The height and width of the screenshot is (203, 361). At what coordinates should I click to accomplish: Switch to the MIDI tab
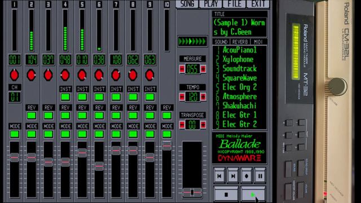pos(258,42)
